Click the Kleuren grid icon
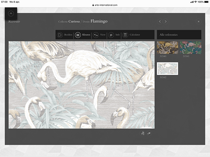210x157 pixels. tap(78, 35)
